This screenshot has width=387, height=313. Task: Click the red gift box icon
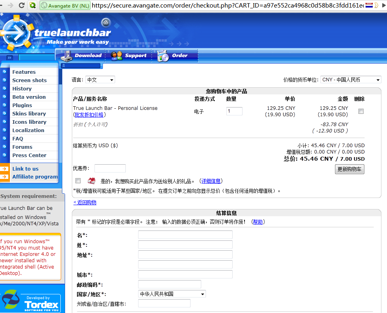pyautogui.click(x=91, y=181)
